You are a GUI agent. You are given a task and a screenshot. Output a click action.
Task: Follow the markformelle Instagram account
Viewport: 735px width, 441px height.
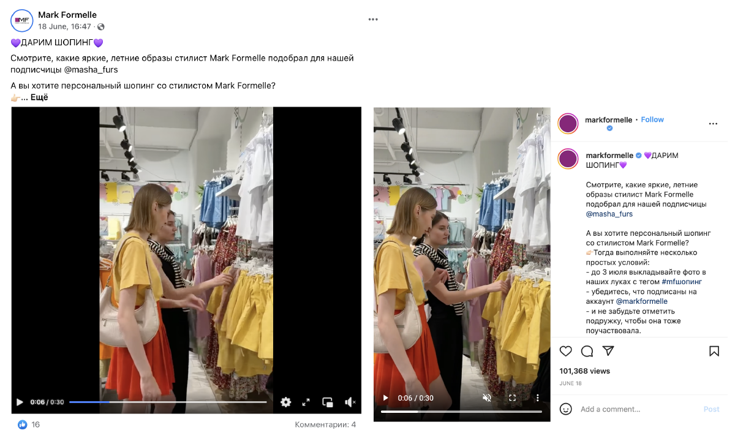tap(652, 120)
